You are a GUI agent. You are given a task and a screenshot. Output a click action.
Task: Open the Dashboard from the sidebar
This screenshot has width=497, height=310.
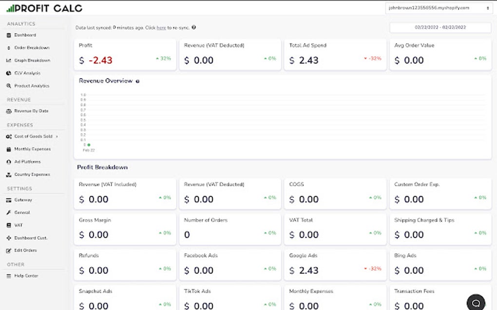click(x=24, y=35)
